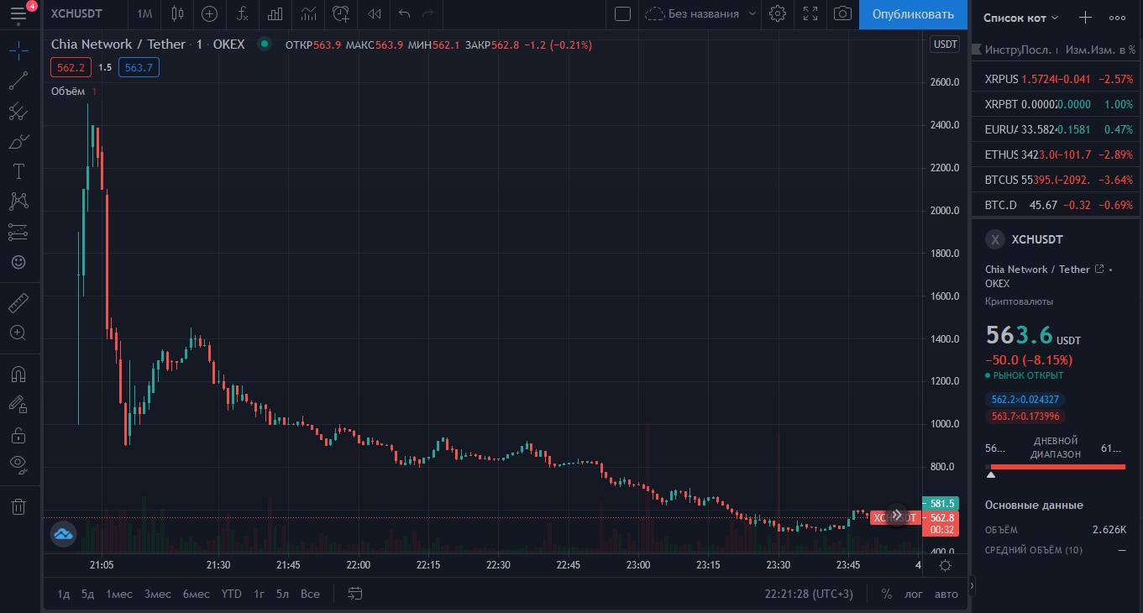Screen dimensions: 1143x613
Task: Select the trend line drawing tool
Action: [18, 81]
